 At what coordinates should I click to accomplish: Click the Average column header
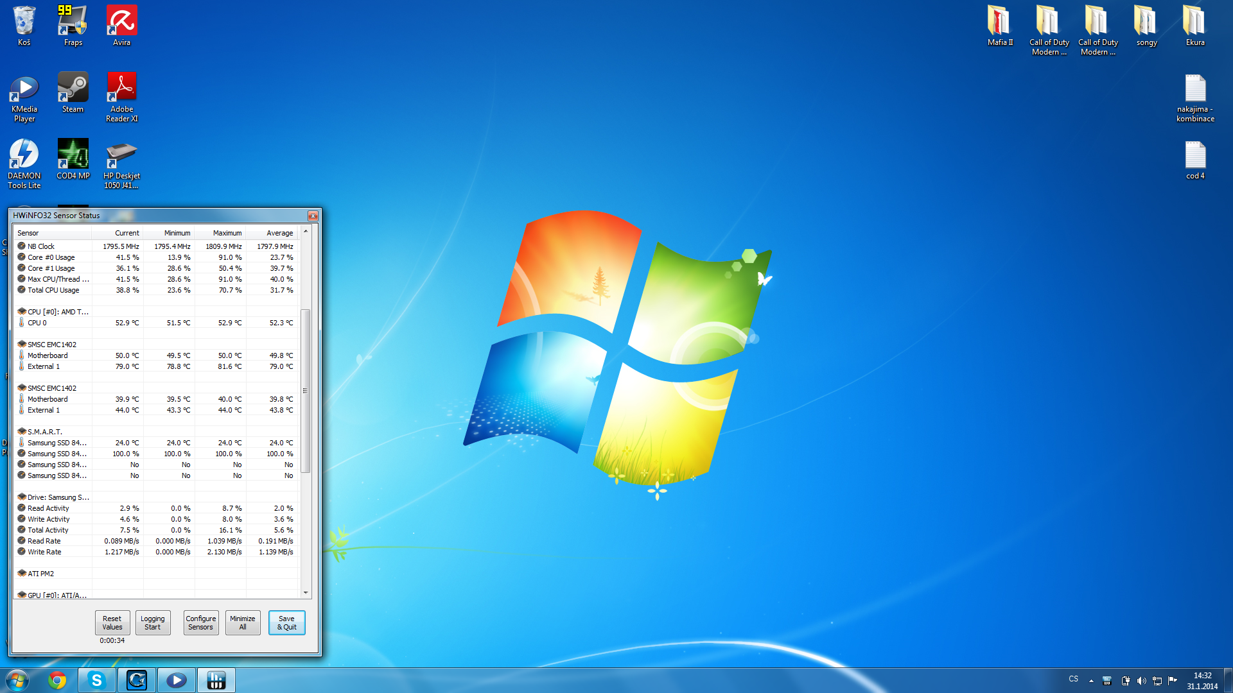point(272,233)
